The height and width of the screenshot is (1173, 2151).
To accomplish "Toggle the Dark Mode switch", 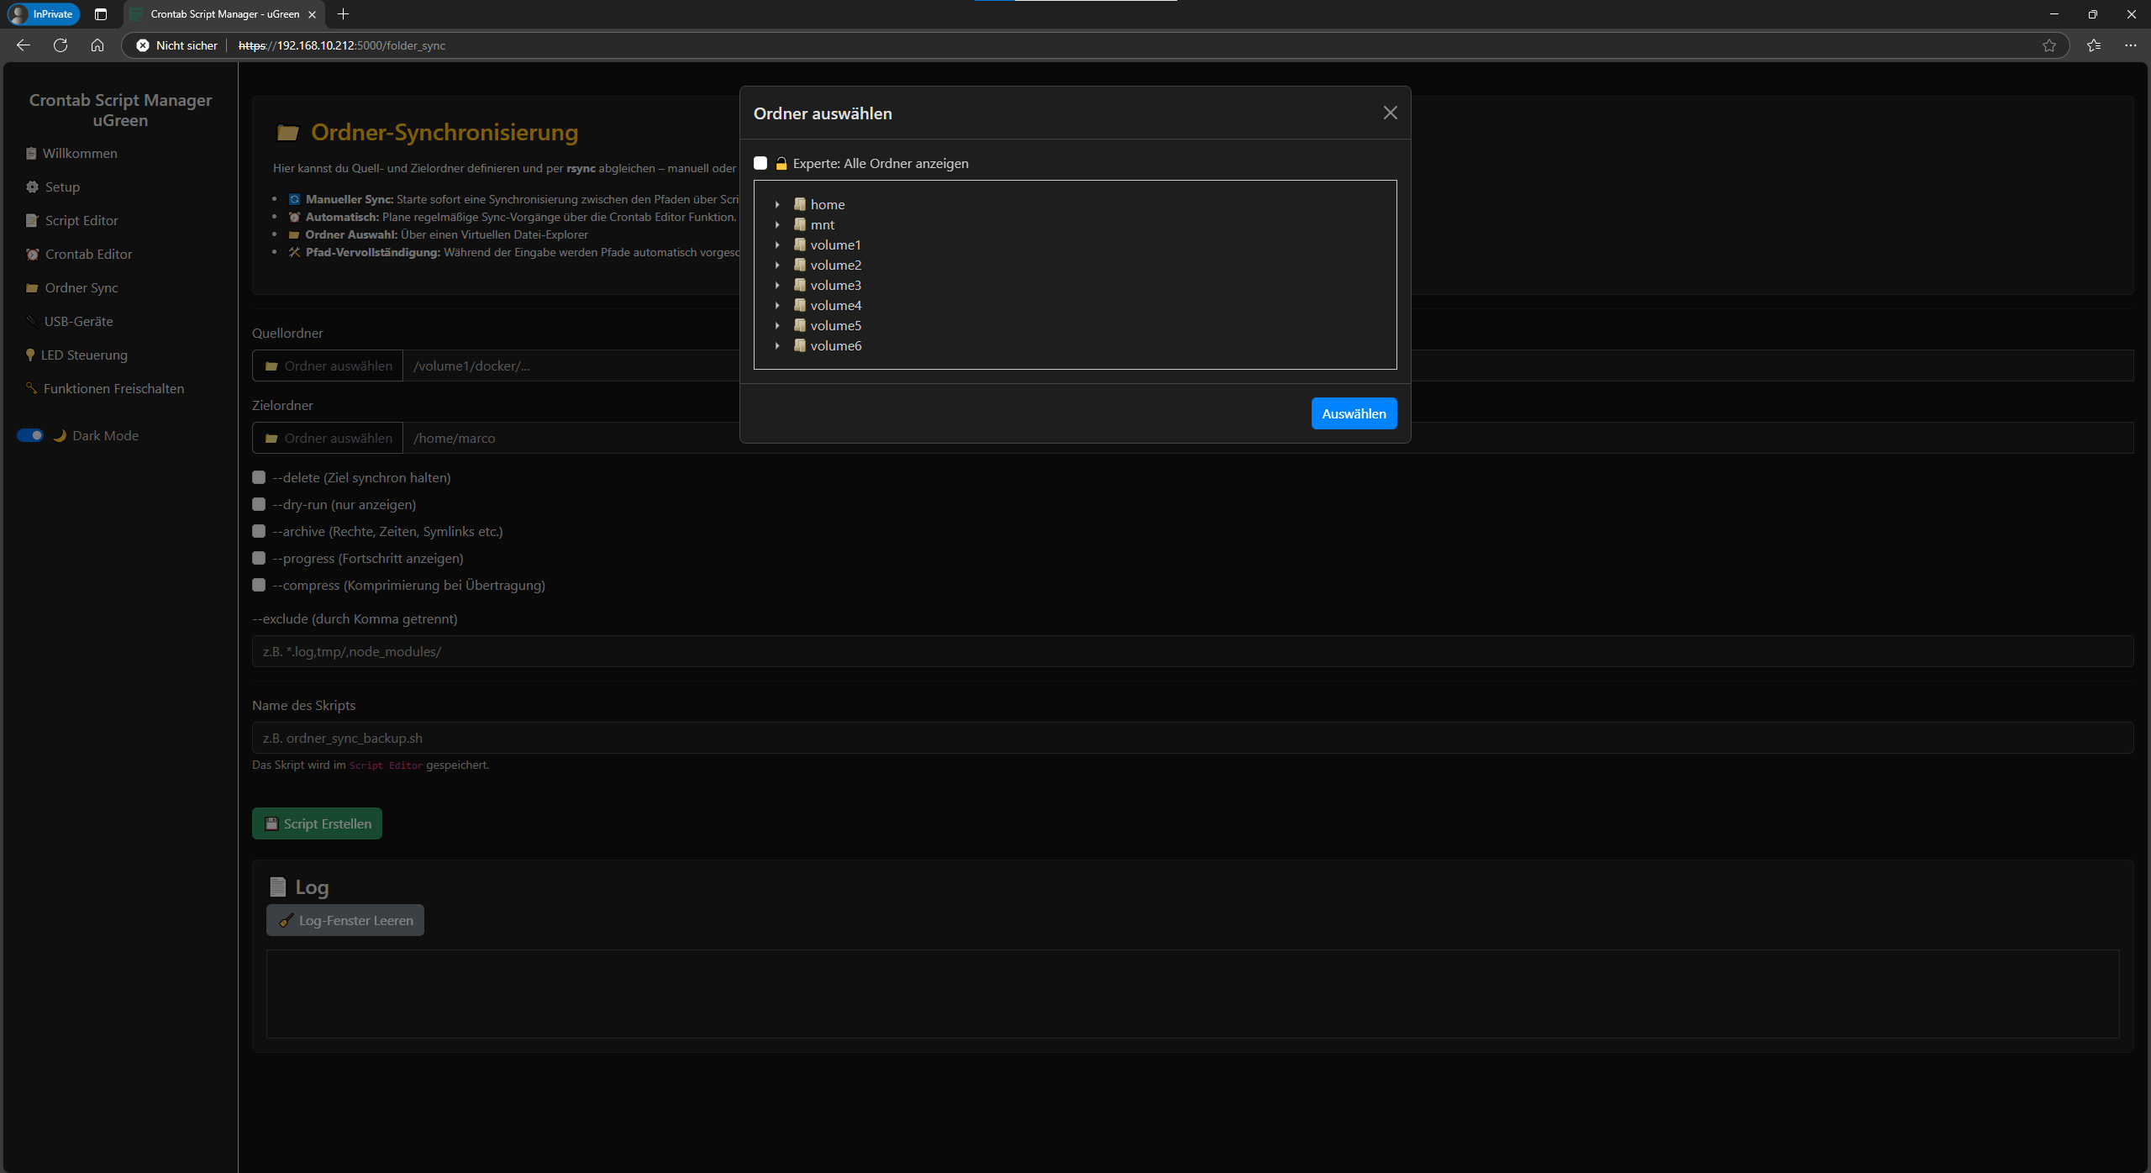I will [x=30, y=435].
